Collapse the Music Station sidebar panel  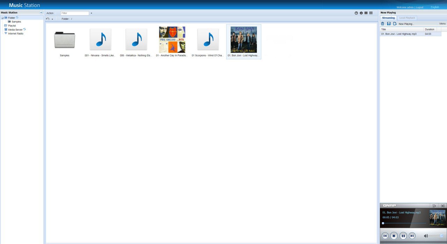(x=41, y=13)
